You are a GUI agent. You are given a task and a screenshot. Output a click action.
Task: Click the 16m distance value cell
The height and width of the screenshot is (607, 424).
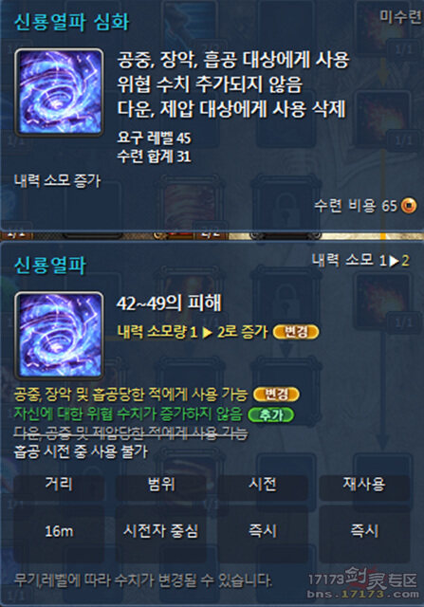59,531
